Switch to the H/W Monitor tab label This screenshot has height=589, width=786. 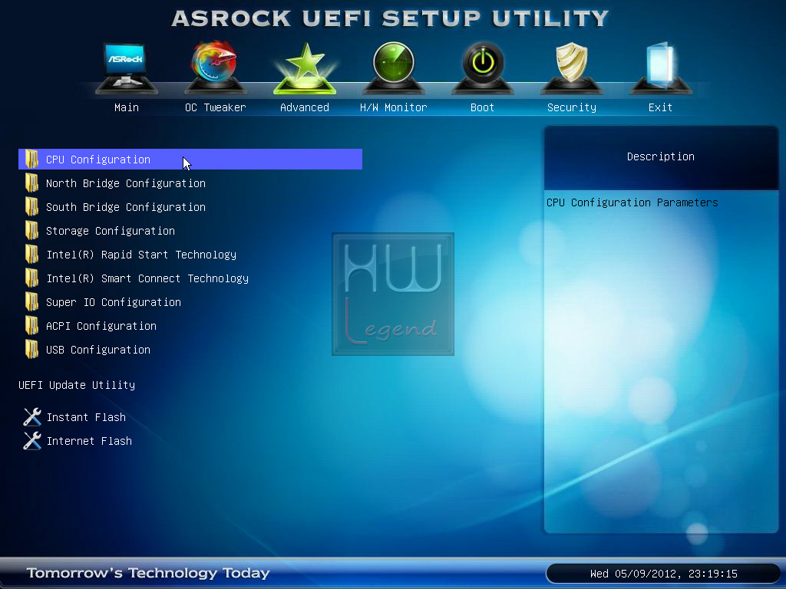[x=394, y=107]
